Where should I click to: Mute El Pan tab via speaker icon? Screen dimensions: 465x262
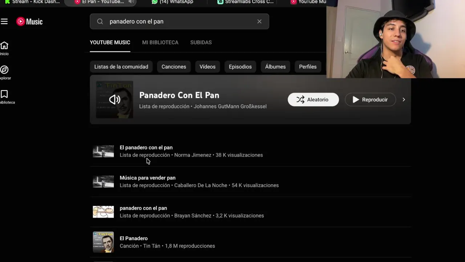tap(131, 2)
